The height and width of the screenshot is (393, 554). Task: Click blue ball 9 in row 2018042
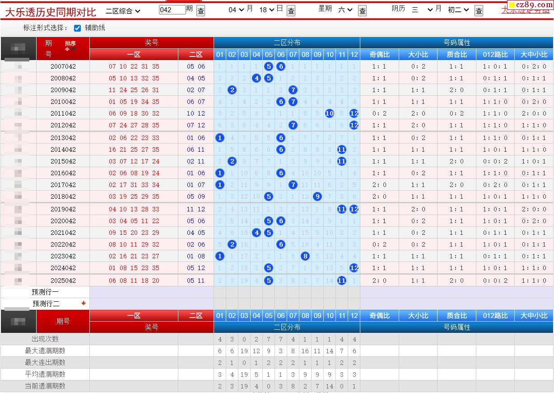[317, 196]
